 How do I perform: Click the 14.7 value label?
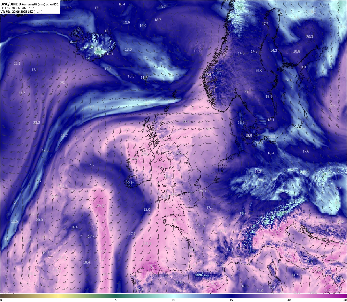294,275
